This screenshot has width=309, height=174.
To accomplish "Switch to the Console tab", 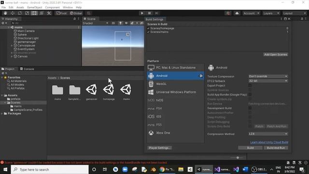I will pos(27,69).
